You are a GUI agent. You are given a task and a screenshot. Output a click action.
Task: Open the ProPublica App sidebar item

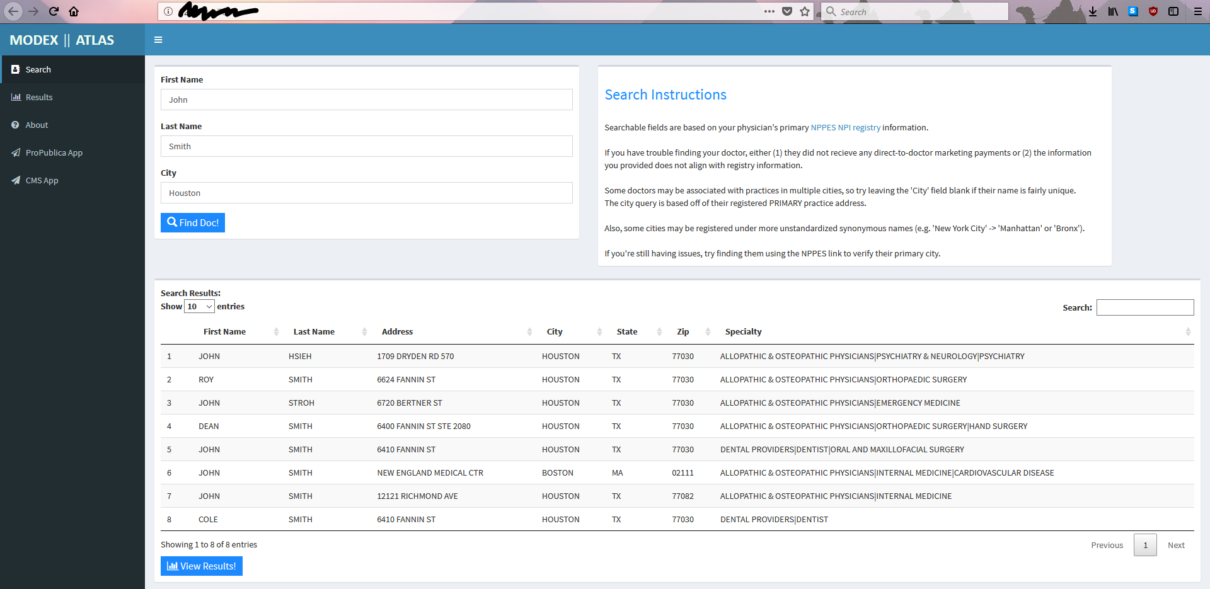54,153
